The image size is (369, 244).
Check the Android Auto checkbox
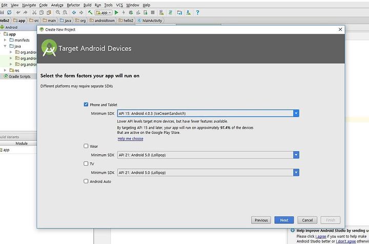tap(86, 181)
